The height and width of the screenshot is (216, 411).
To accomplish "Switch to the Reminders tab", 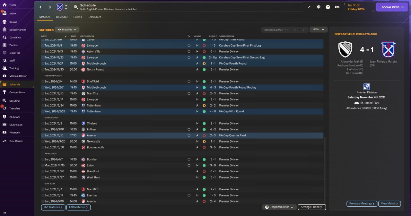I will [94, 17].
